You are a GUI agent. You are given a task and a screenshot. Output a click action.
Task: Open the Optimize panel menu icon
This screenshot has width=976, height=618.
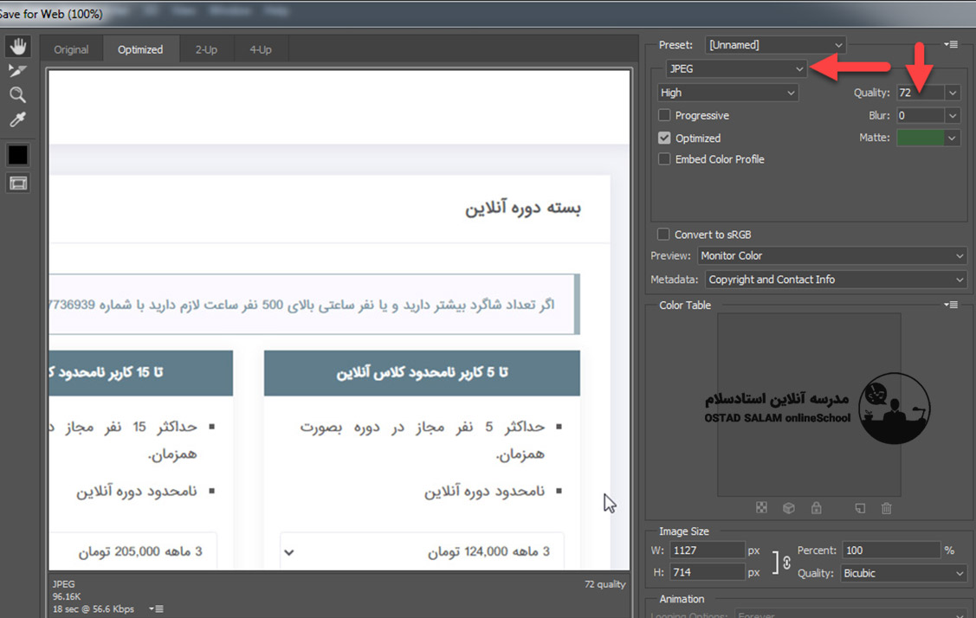pos(952,45)
